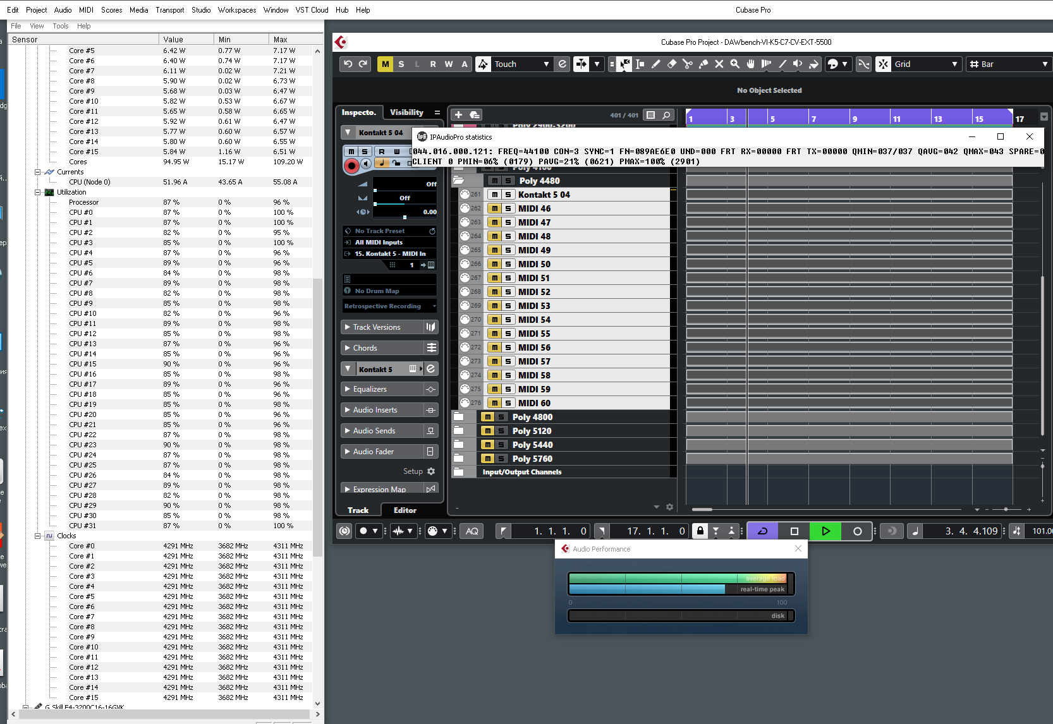Open the Bar grid type dropdown
This screenshot has height=724, width=1053.
1009,64
